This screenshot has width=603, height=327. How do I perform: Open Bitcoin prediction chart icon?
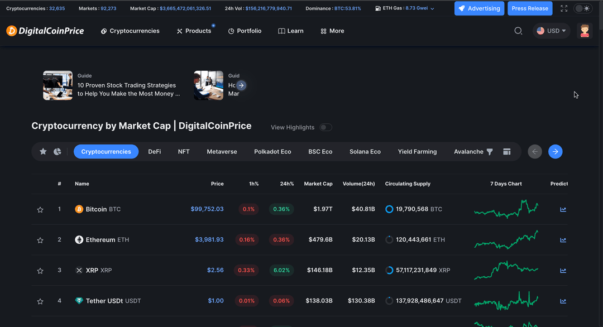pyautogui.click(x=563, y=209)
